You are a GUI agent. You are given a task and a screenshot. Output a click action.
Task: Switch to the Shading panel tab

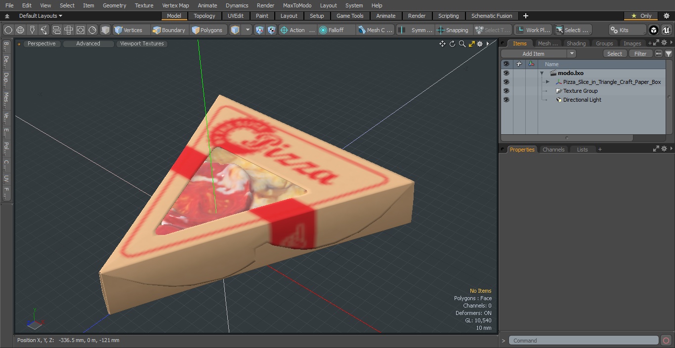576,43
